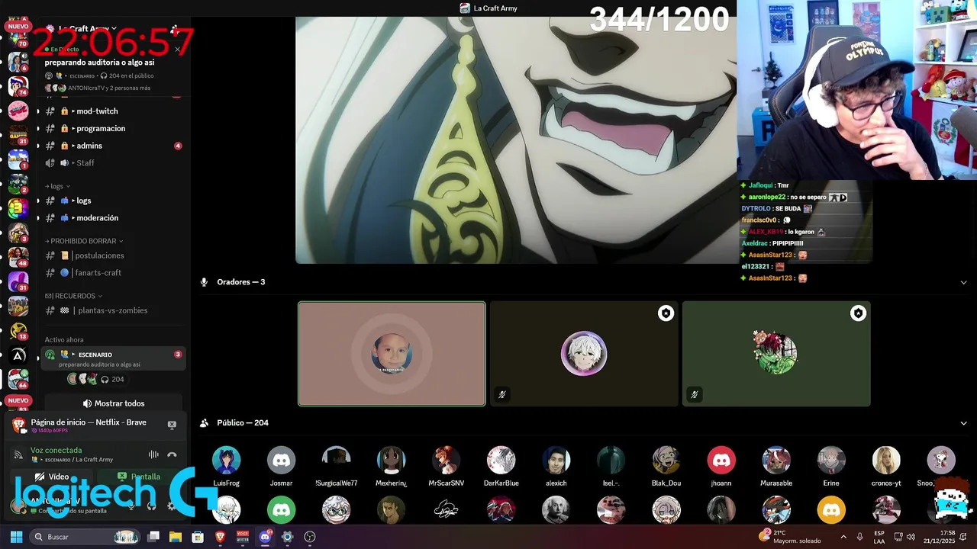The width and height of the screenshot is (977, 549).
Task: Toggle the microphone mute icon
Action: (x=131, y=506)
